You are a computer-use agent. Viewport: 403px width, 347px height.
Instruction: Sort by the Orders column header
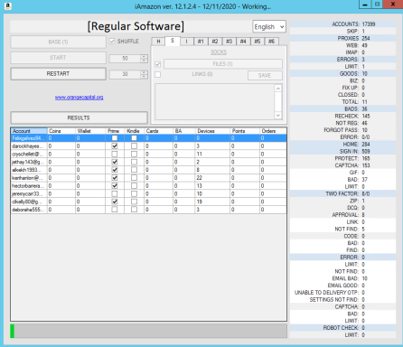click(273, 131)
